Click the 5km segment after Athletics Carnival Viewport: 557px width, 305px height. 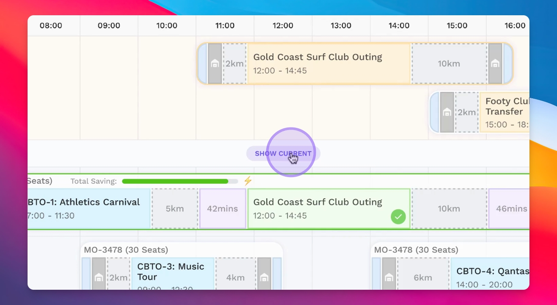click(x=175, y=209)
